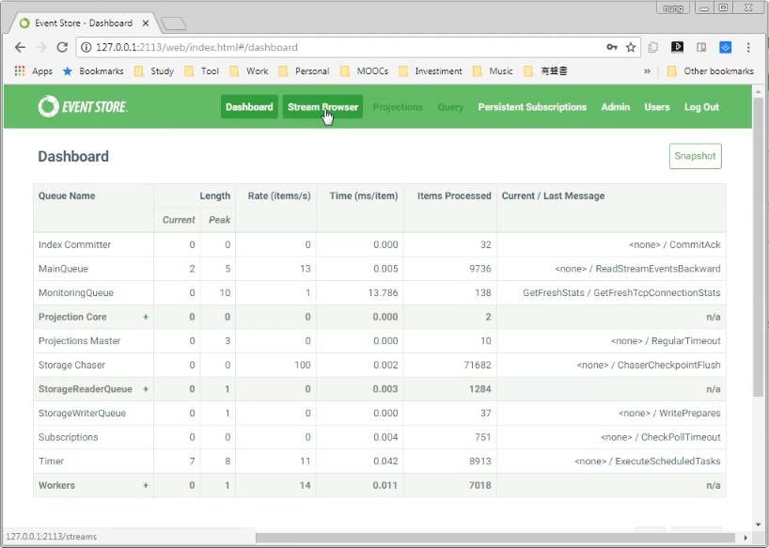This screenshot has height=548, width=769.
Task: Click the black play-style extension icon
Action: point(677,47)
